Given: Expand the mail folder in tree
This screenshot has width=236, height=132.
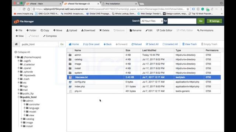Looking at the screenshot, I should [18, 90].
